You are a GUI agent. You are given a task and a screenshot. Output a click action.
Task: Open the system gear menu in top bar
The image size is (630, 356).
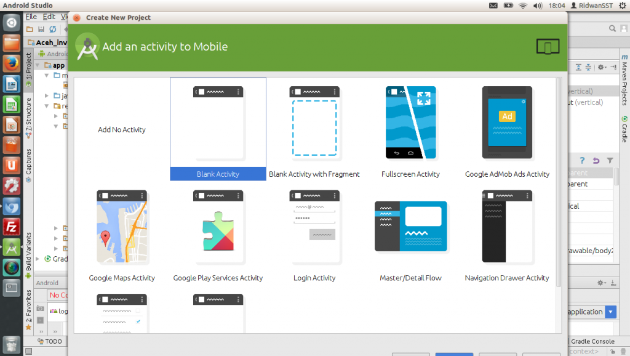pyautogui.click(x=623, y=6)
